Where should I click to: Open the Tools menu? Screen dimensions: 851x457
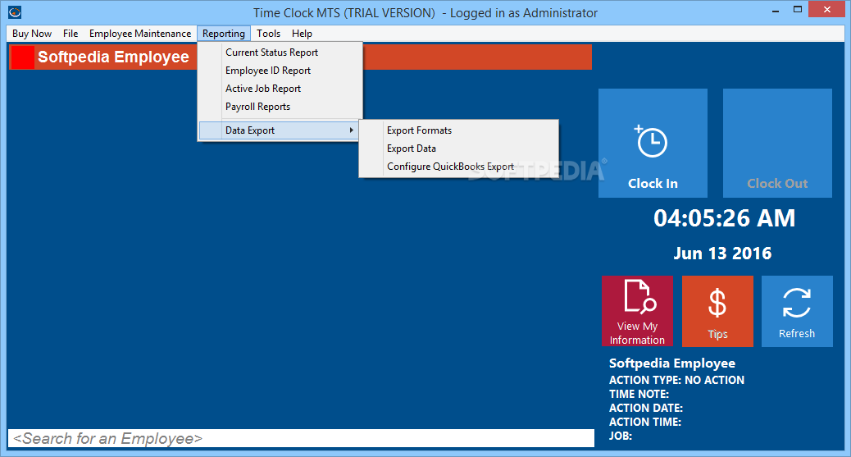click(x=269, y=34)
